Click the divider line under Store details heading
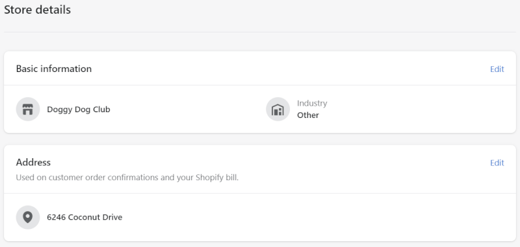The image size is (520, 247). coord(260,32)
